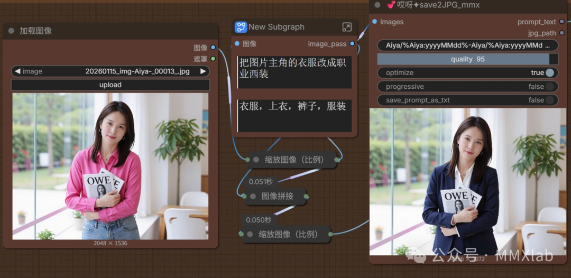The width and height of the screenshot is (571, 278).
Task: Select the previous image with the left arrow
Action: point(17,71)
